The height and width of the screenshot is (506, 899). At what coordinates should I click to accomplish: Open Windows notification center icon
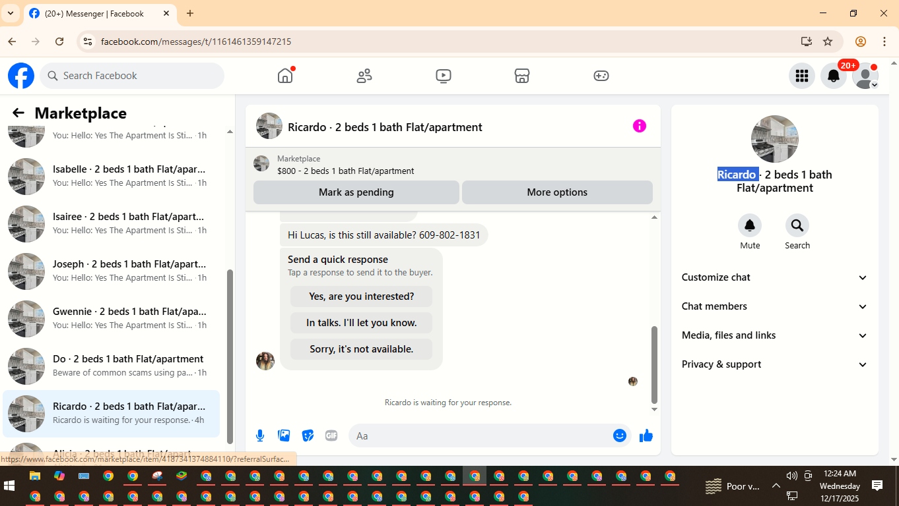coord(877,486)
